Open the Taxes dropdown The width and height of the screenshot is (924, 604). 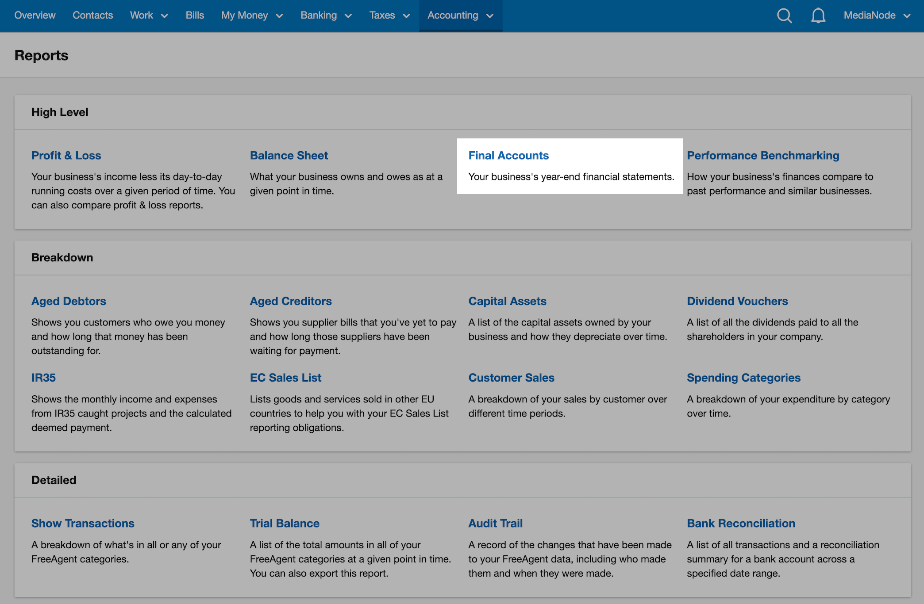coord(389,15)
